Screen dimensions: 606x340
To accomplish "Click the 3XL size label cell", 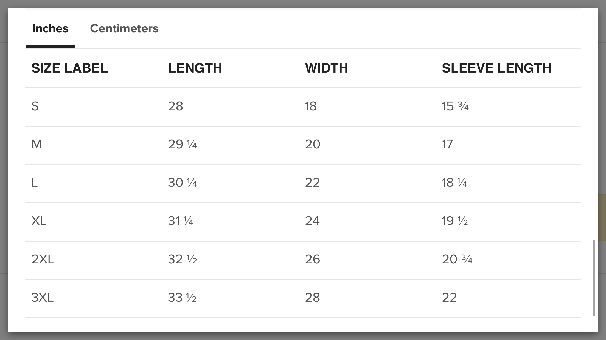I will (42, 298).
